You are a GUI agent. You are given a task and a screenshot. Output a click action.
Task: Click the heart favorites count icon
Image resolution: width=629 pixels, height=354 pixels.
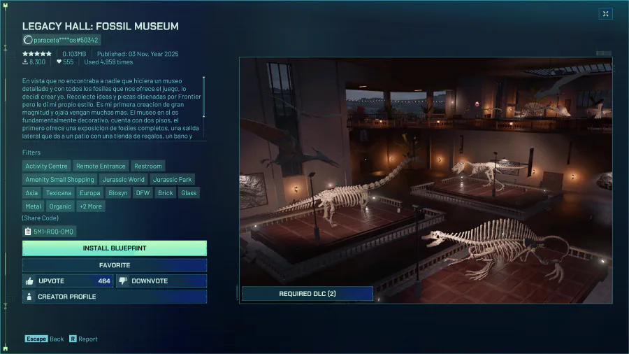coord(59,62)
